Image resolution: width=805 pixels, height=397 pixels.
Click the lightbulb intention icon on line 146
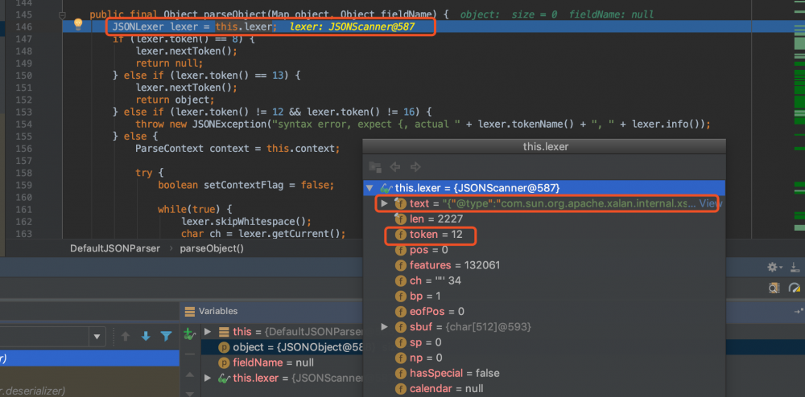(78, 24)
